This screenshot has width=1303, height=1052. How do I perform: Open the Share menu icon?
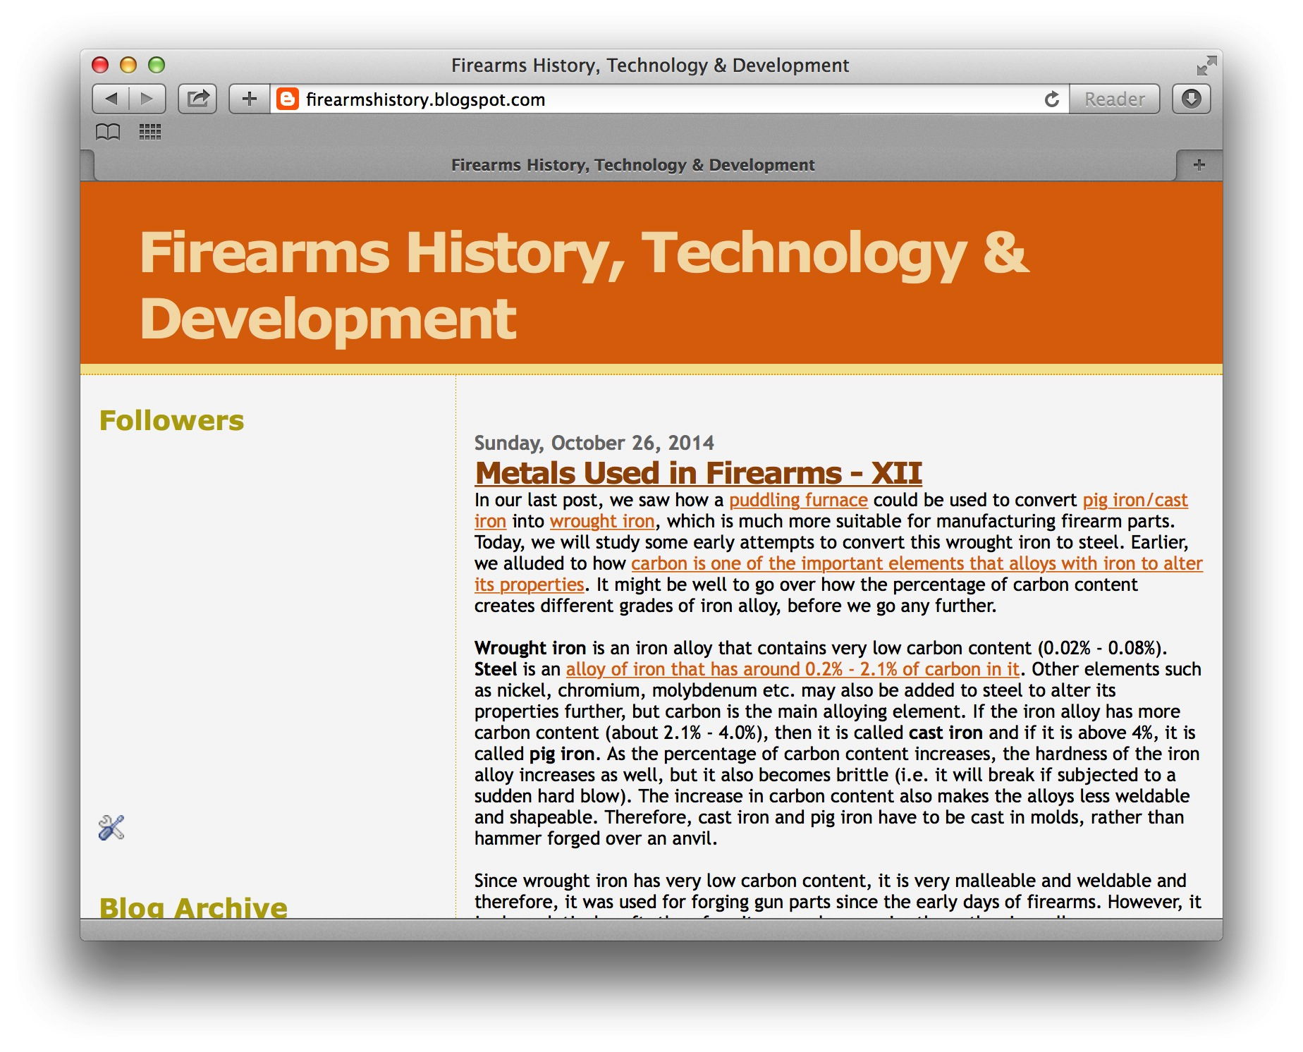click(198, 98)
